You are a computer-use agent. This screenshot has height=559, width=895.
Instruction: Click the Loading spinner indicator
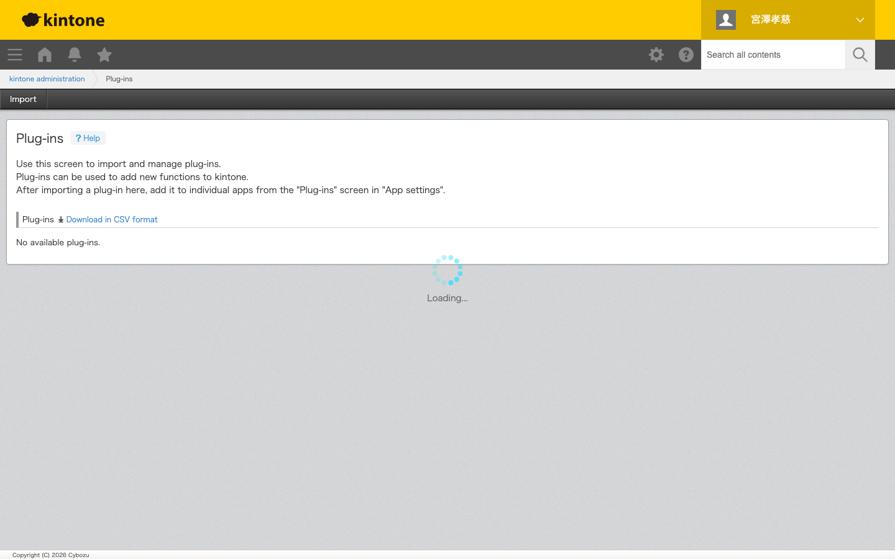click(x=447, y=270)
